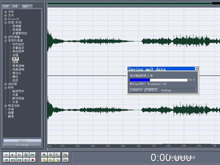The height and width of the screenshot is (165, 220).
Task: Click the 取消 button in saving dialog
Action: (x=136, y=90)
